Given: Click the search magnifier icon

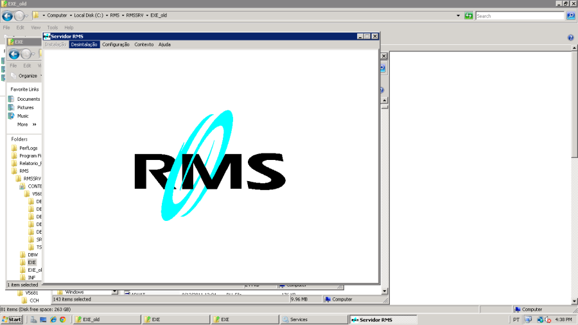Looking at the screenshot, I should point(571,16).
